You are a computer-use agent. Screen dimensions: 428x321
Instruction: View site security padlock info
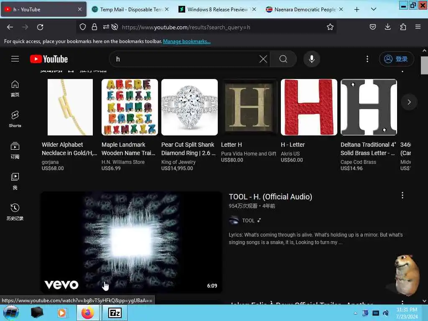point(94,27)
